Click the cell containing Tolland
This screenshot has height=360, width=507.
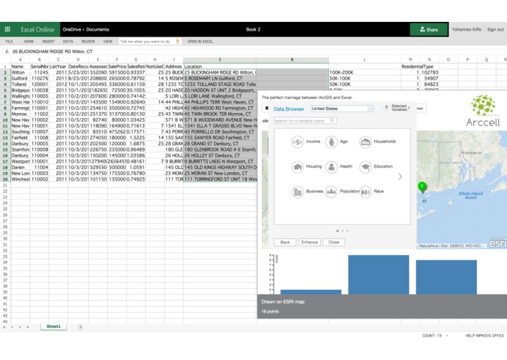tap(20, 85)
